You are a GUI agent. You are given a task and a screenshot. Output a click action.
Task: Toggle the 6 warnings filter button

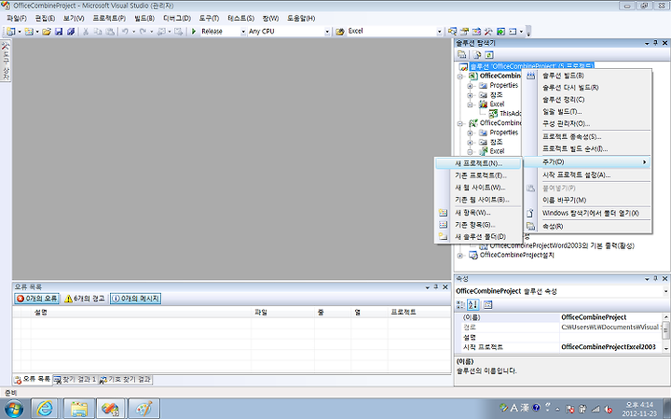(x=84, y=299)
